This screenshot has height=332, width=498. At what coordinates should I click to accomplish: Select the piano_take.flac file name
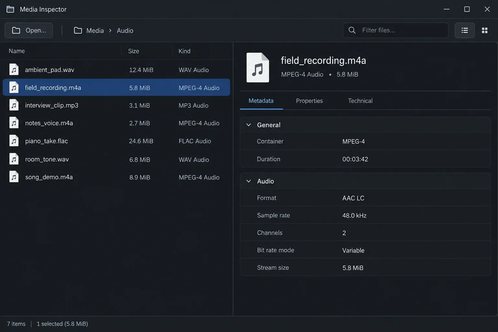tap(46, 141)
